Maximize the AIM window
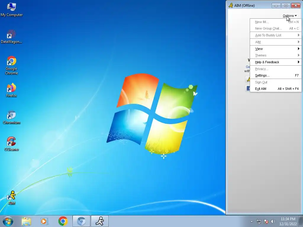The image size is (303, 227). tap(286, 5)
